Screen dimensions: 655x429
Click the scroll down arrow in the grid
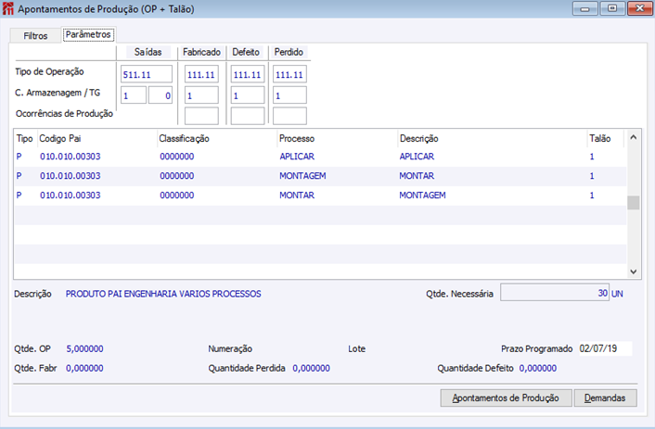(x=634, y=271)
